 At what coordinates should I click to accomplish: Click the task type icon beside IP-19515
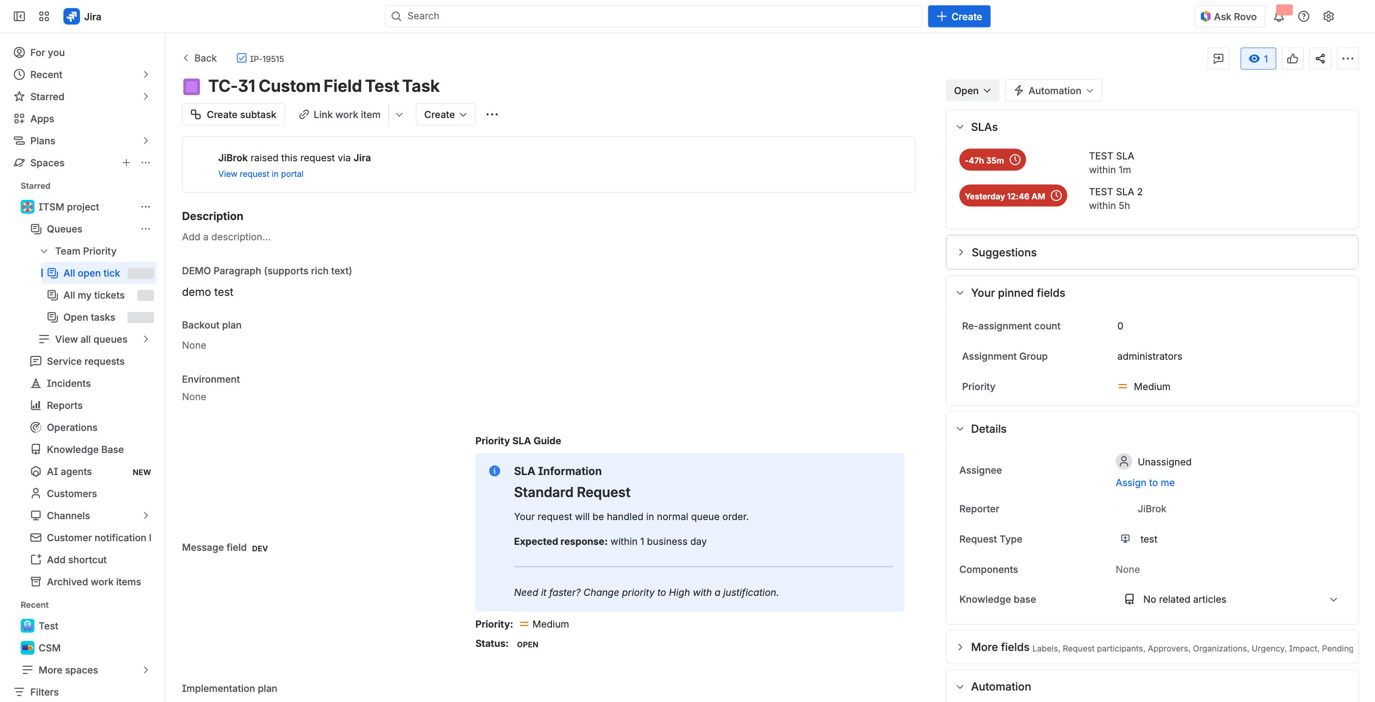(241, 58)
